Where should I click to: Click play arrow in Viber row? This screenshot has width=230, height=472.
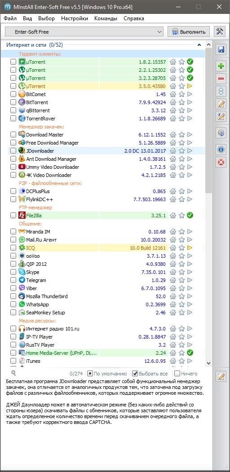pyautogui.click(x=190, y=288)
